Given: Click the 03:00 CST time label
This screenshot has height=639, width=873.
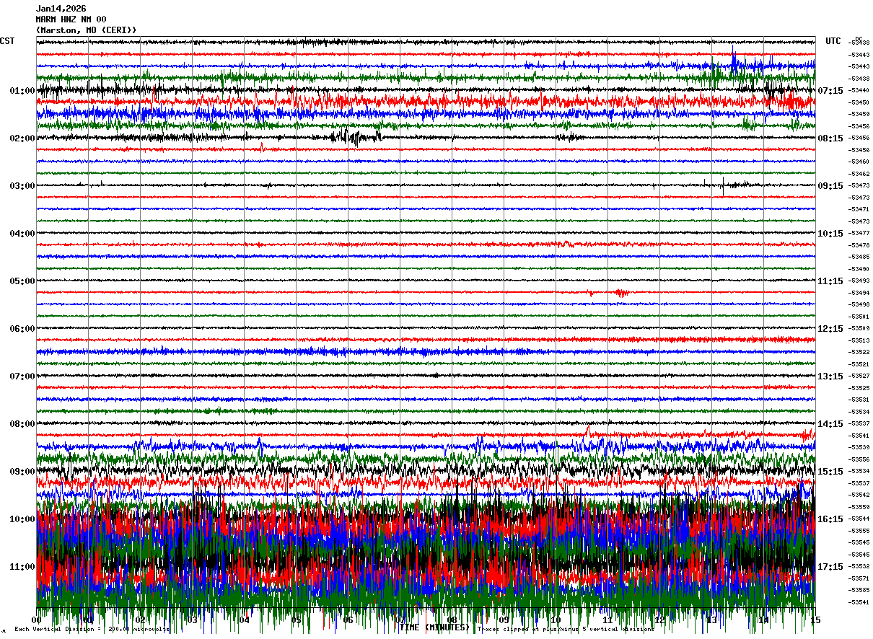Looking at the screenshot, I should click(22, 185).
